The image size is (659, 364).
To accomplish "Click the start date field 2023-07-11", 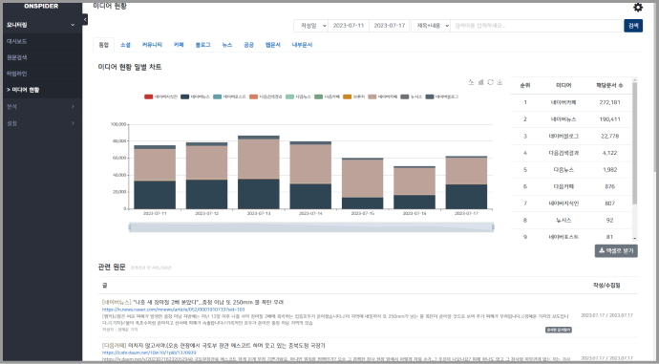I will pyautogui.click(x=349, y=26).
